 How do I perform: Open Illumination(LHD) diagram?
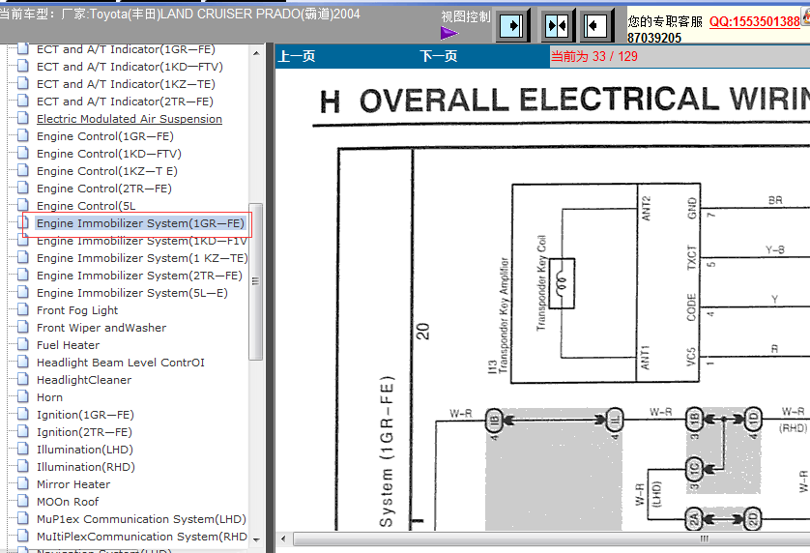85,450
